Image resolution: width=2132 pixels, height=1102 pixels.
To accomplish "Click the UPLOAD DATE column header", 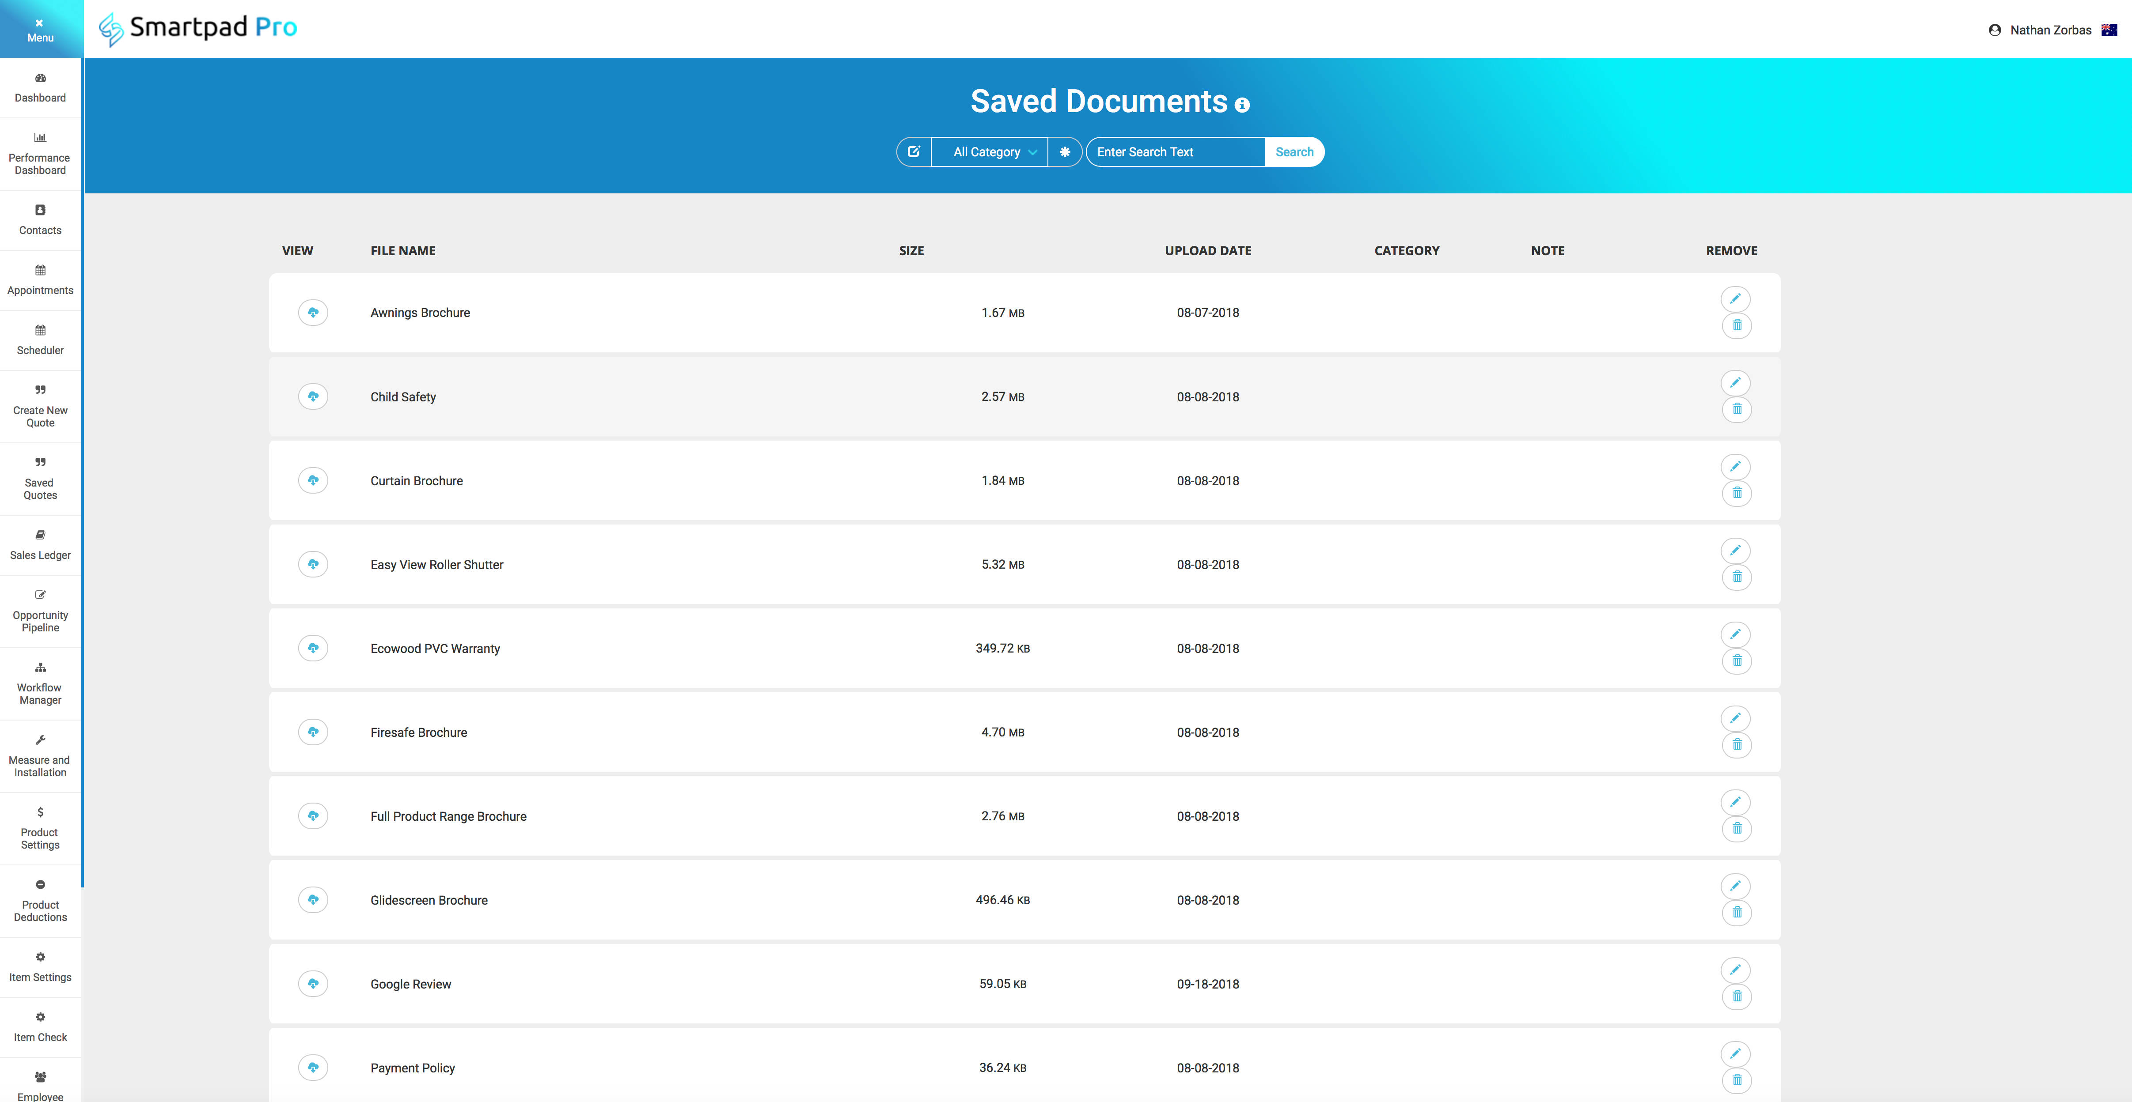I will (1208, 251).
